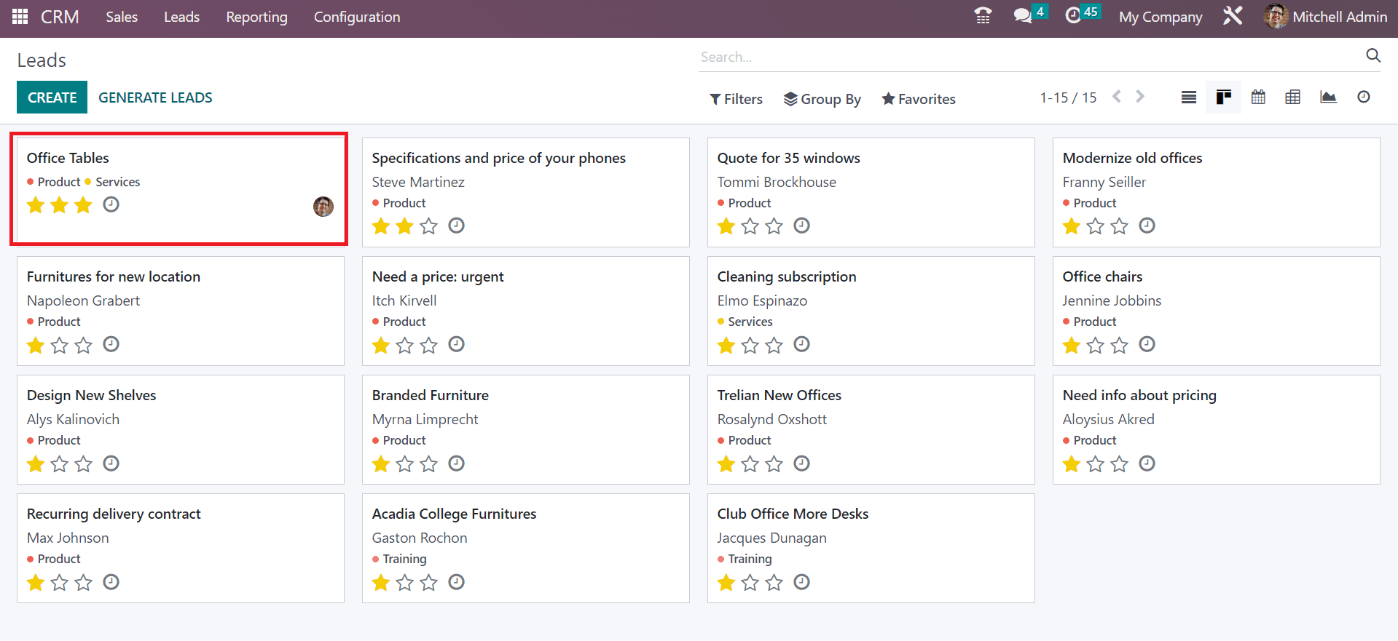
Task: Open the Group By dropdown
Action: coord(822,99)
